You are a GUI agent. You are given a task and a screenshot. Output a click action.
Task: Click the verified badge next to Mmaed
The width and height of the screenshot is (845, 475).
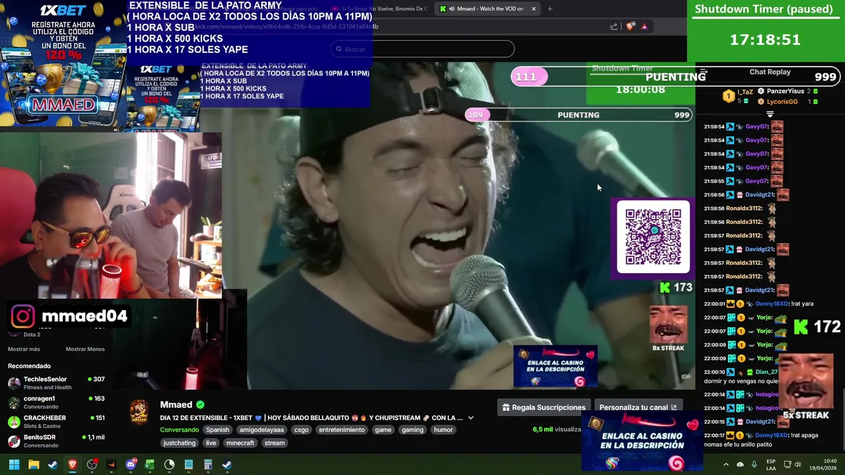coord(200,404)
